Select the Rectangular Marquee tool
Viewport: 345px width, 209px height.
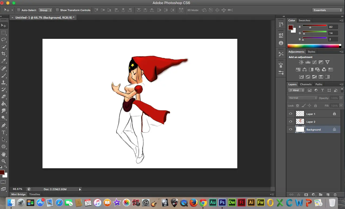pos(4,33)
